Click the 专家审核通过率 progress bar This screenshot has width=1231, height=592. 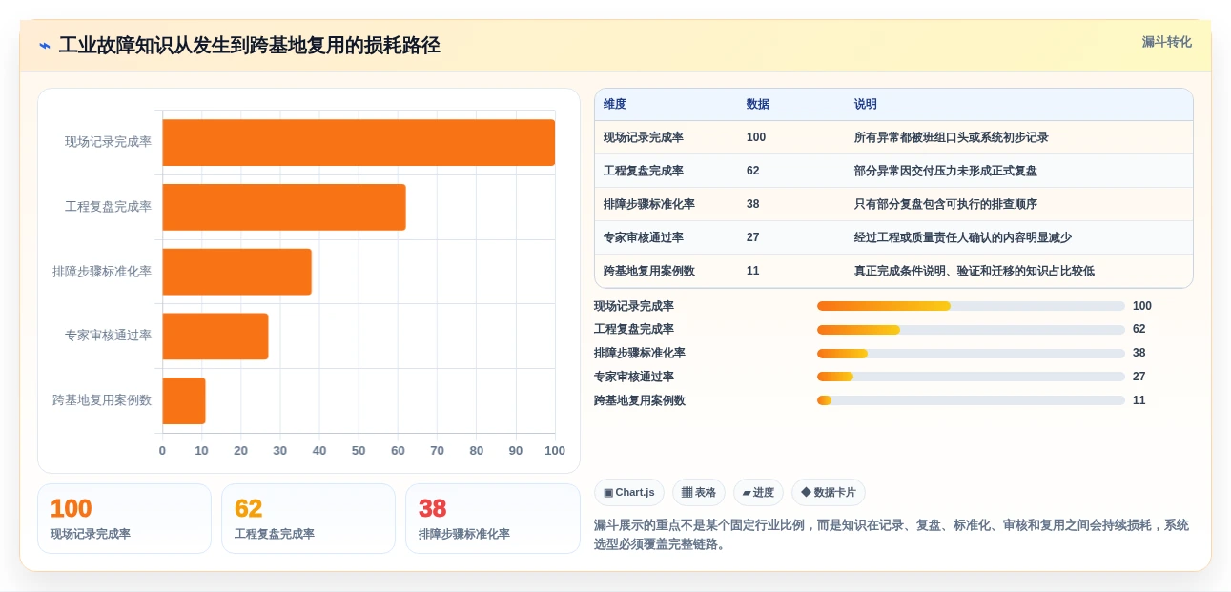971,377
